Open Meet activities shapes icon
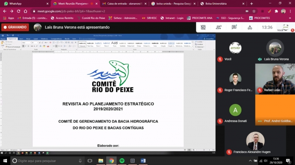This screenshot has width=295, height=165. 250,27
